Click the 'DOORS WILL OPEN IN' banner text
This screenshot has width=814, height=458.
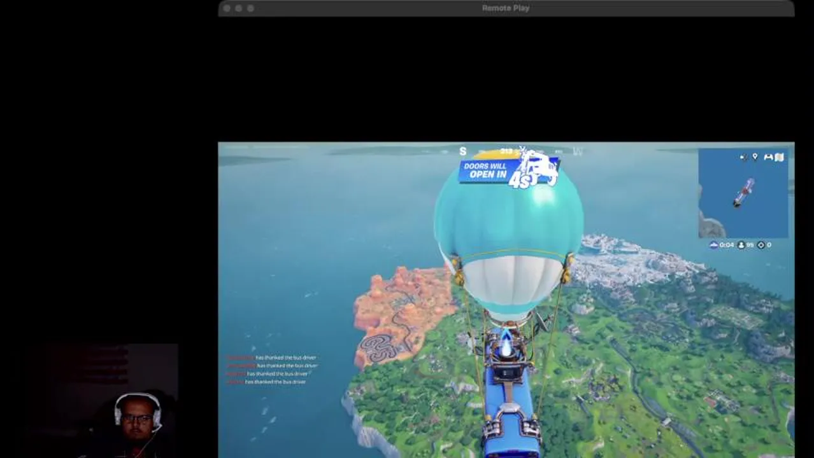[x=486, y=170]
